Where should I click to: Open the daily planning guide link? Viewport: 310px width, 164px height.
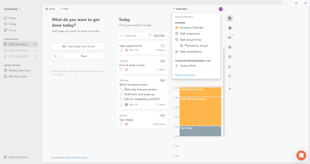pyautogui.click(x=76, y=158)
